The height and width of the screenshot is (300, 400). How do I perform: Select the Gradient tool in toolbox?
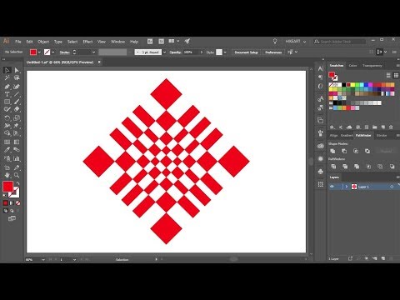pyautogui.click(x=17, y=142)
